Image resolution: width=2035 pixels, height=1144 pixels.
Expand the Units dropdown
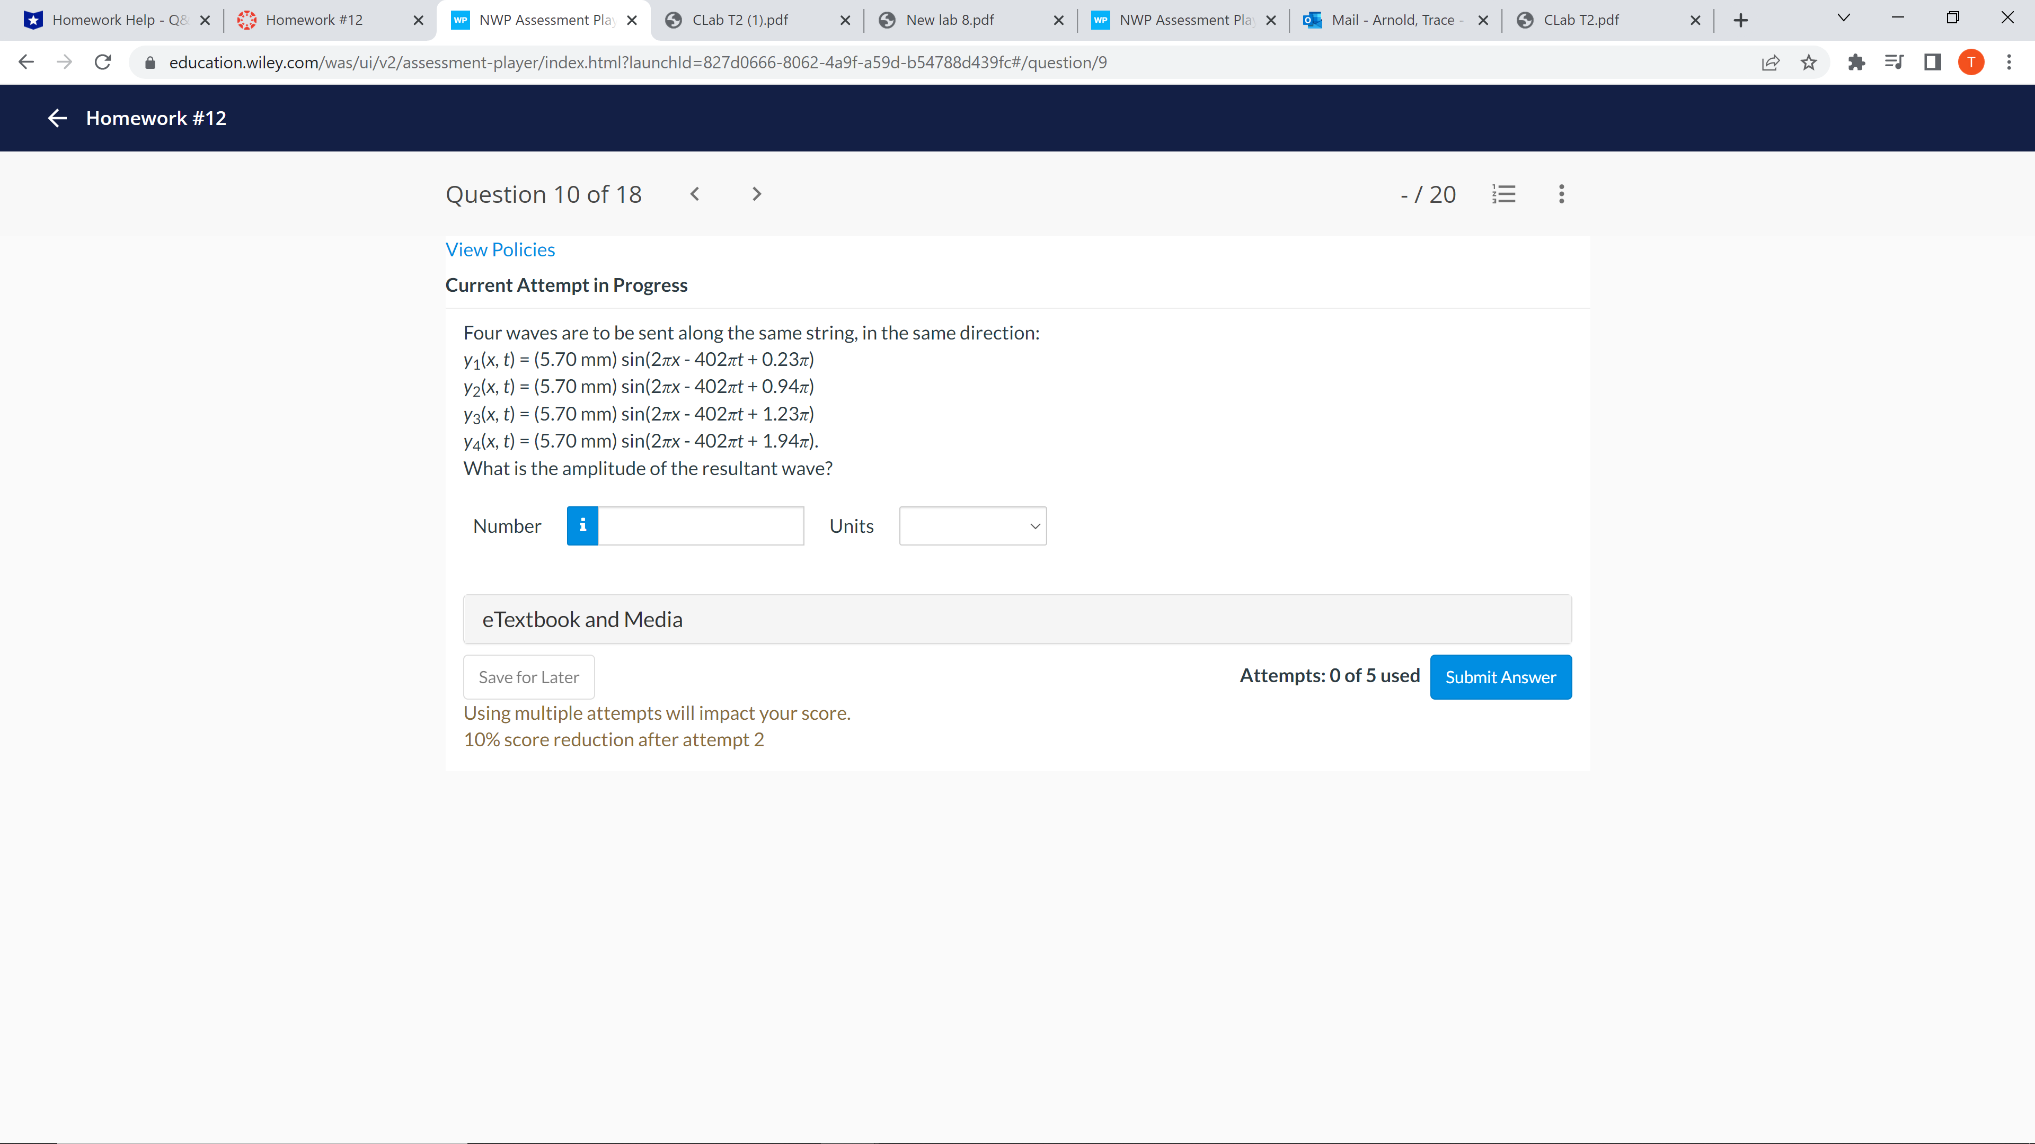tap(972, 526)
